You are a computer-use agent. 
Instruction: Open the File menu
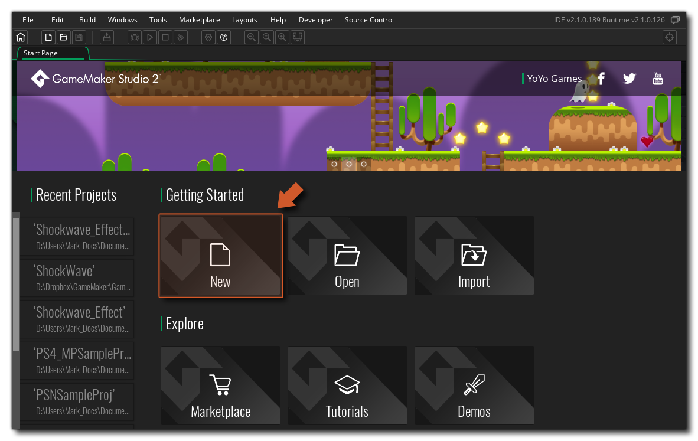(x=28, y=20)
